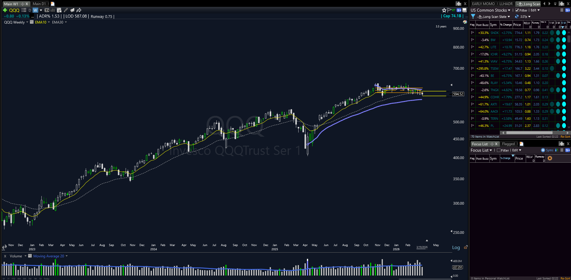Viewport: 571px width, 280px height.
Task: Click the share arrow icon in chart toolbar
Action: pos(79,10)
